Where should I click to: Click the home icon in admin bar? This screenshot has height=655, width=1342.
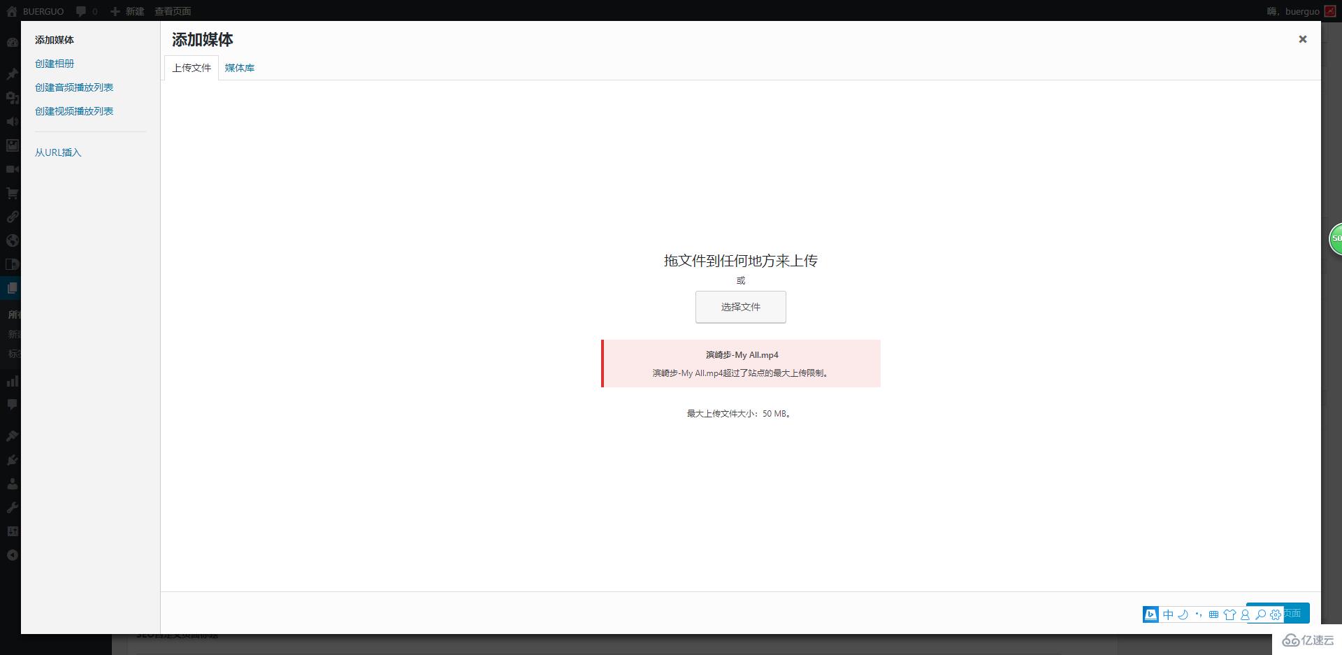coord(12,11)
